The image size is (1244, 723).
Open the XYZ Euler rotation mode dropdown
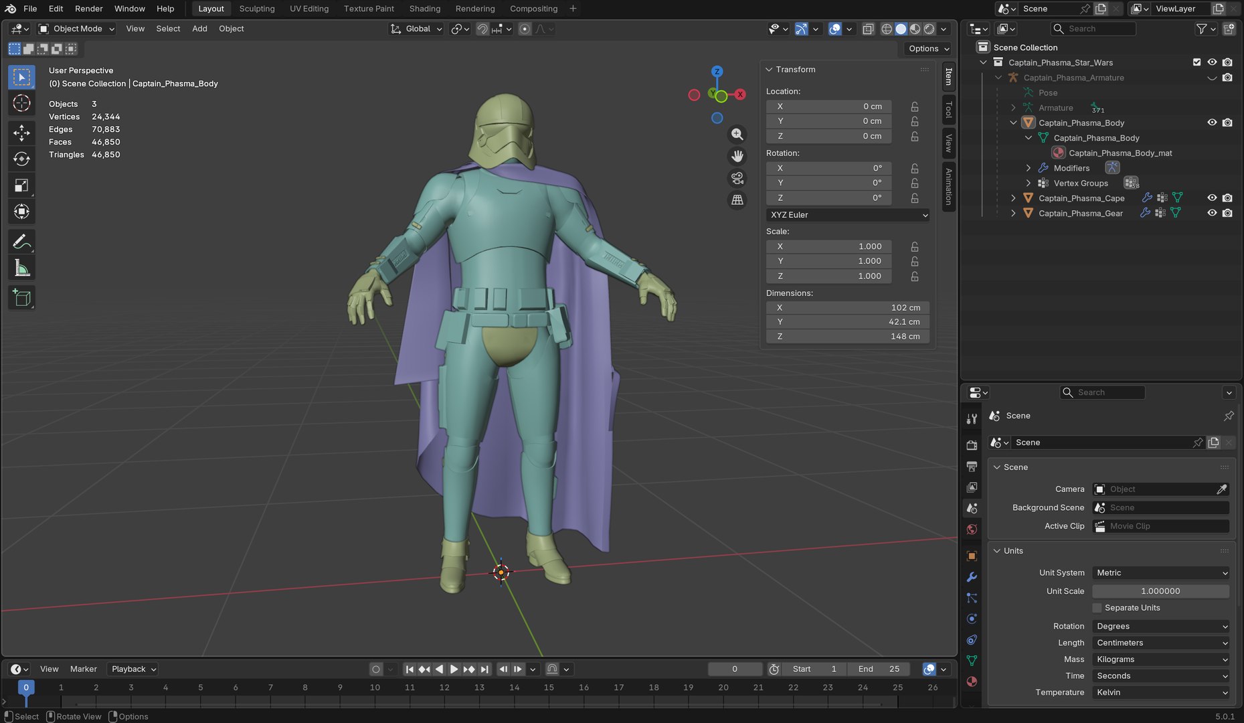click(x=848, y=215)
